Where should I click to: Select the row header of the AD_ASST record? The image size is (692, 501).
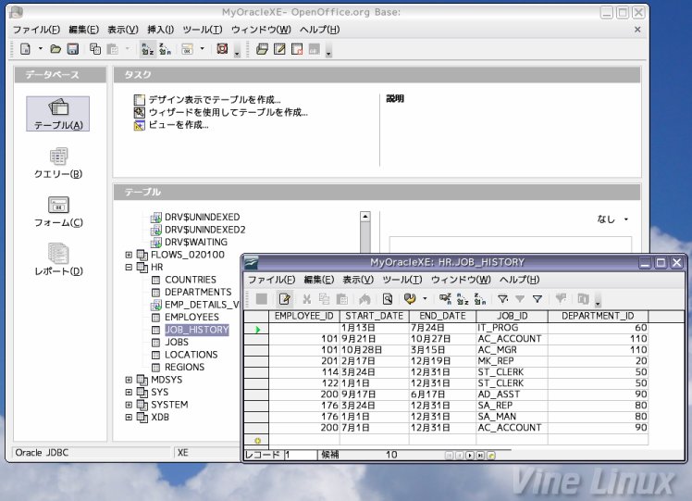point(256,395)
